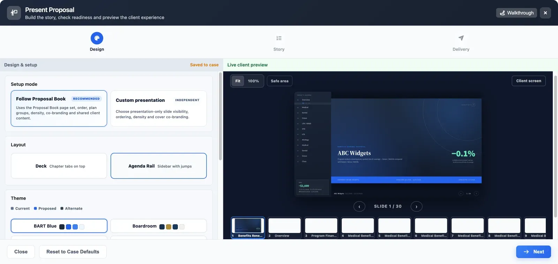Image resolution: width=558 pixels, height=264 pixels.
Task: Click the 'INDEPENDENT' badge
Action: pos(187,100)
